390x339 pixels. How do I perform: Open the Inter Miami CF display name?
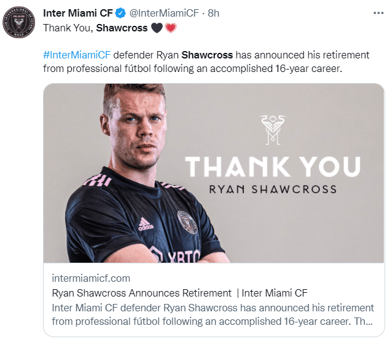point(76,13)
